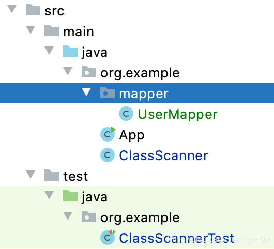
Task: Click the blue java source root folder icon
Action: click(70, 51)
